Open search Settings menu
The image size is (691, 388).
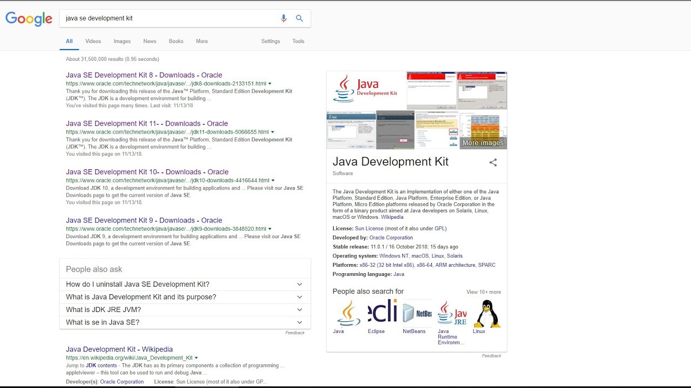pos(270,41)
